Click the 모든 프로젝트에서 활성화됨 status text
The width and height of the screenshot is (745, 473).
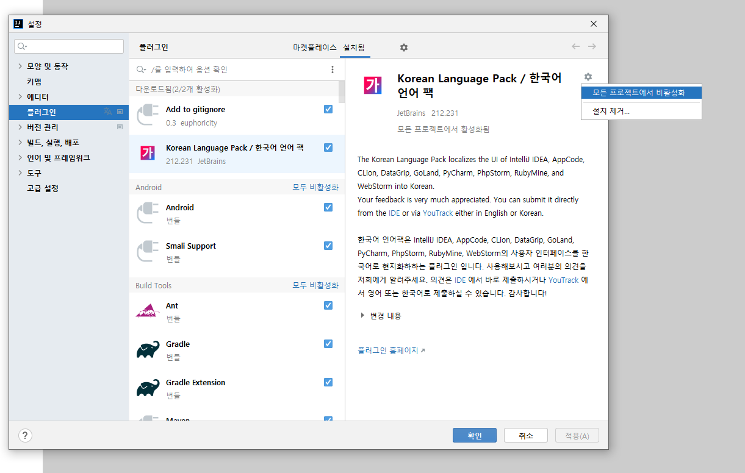(x=444, y=129)
